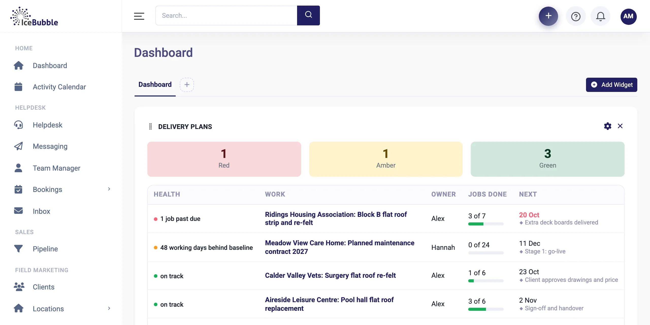Click the Messaging paper plane icon

(x=19, y=146)
